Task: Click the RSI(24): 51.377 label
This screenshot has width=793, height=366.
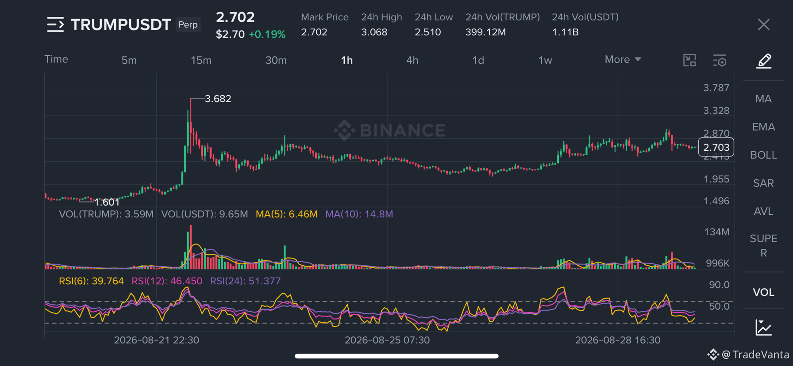Action: tap(245, 281)
